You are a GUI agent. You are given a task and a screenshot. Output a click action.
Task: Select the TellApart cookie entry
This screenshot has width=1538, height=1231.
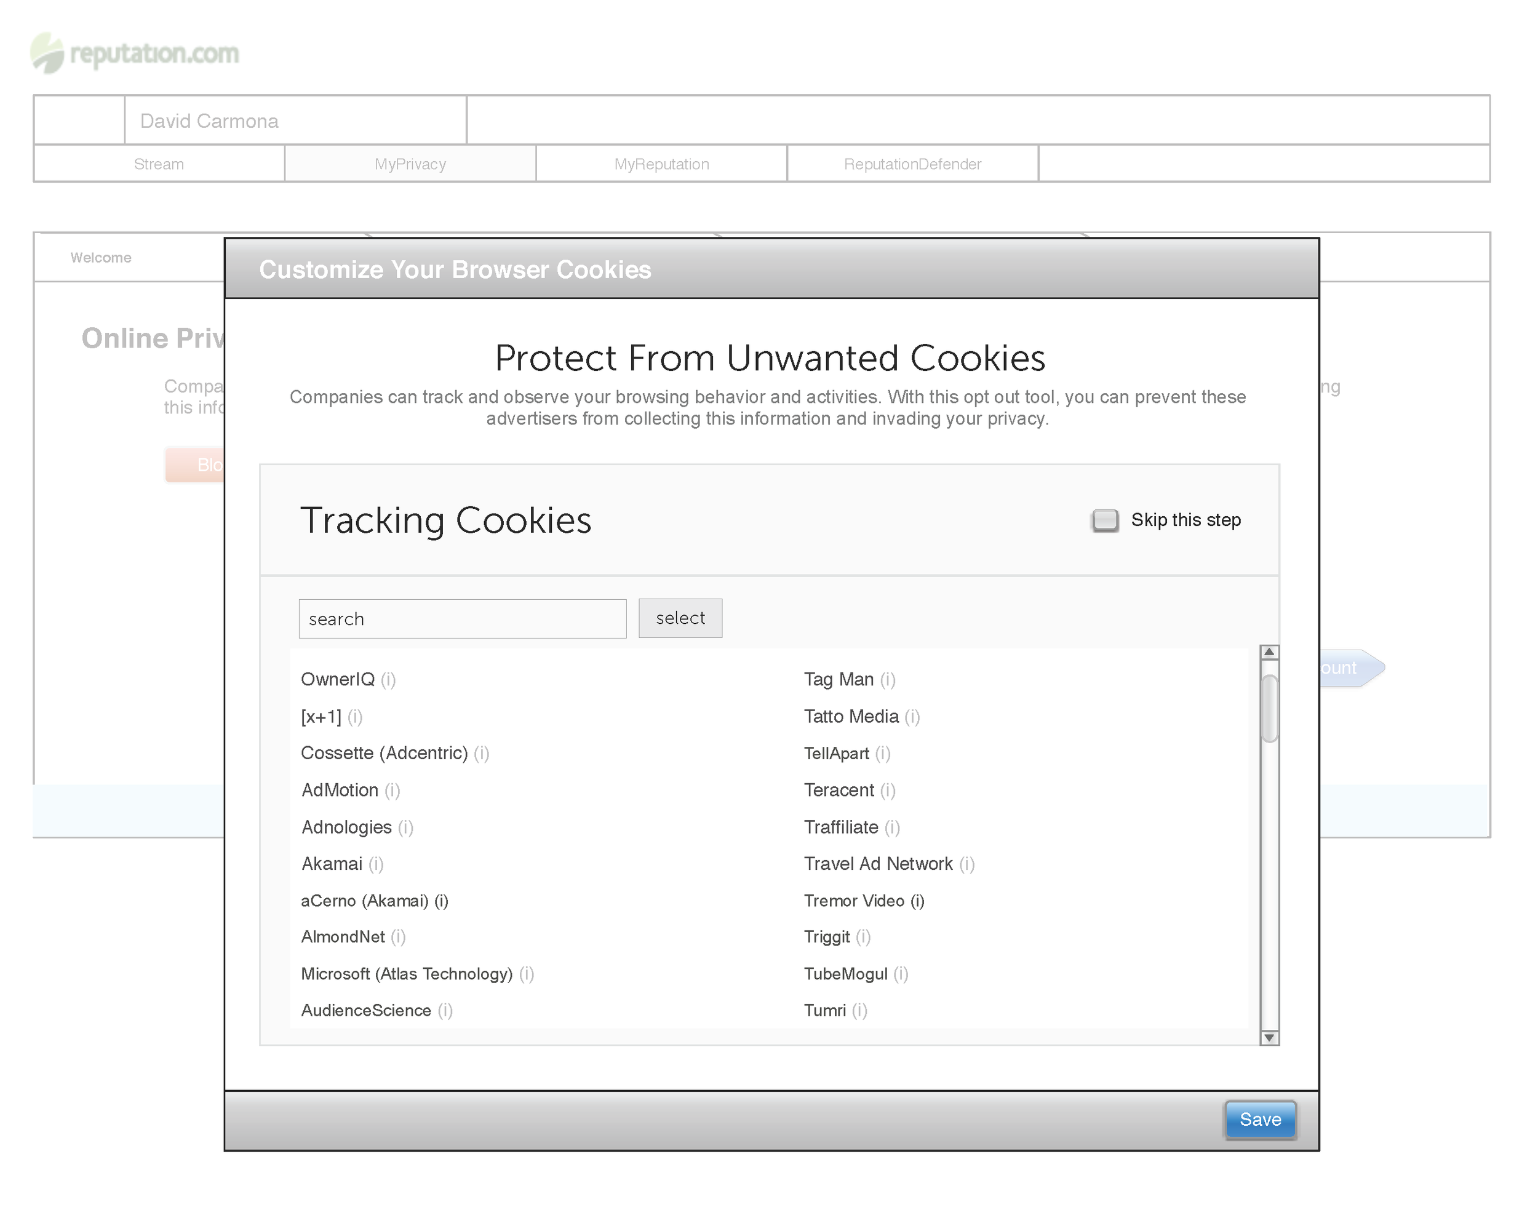(837, 754)
